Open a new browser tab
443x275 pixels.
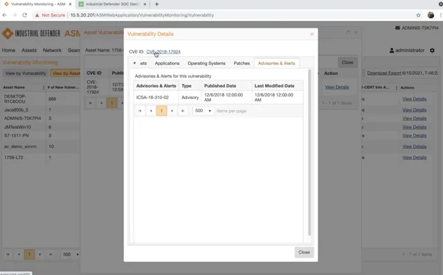click(157, 4)
